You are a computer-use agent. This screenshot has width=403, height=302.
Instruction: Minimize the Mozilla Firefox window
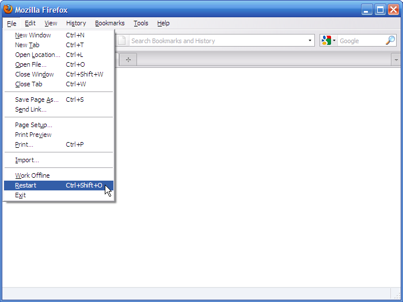[x=367, y=10]
